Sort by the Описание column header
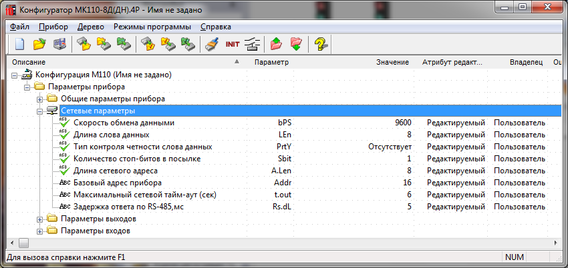The image size is (568, 268). [x=120, y=62]
